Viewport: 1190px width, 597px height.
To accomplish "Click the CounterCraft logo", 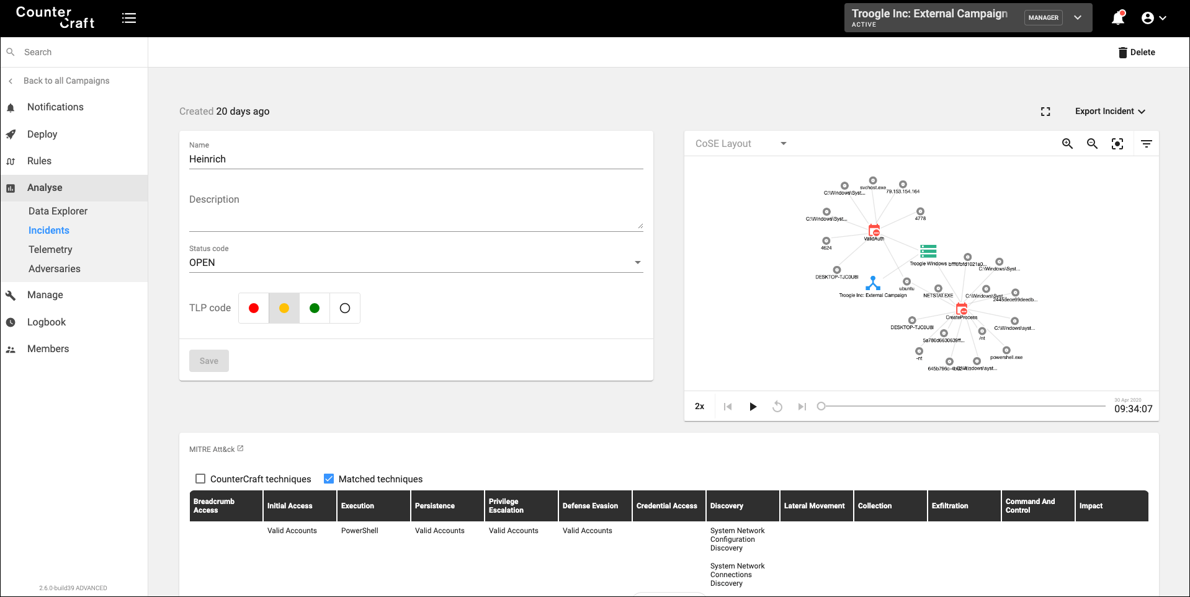I will [x=55, y=17].
